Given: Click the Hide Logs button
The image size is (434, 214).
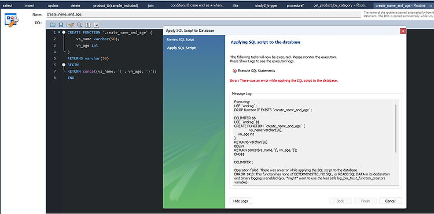Looking at the screenshot, I should tap(241, 201).
